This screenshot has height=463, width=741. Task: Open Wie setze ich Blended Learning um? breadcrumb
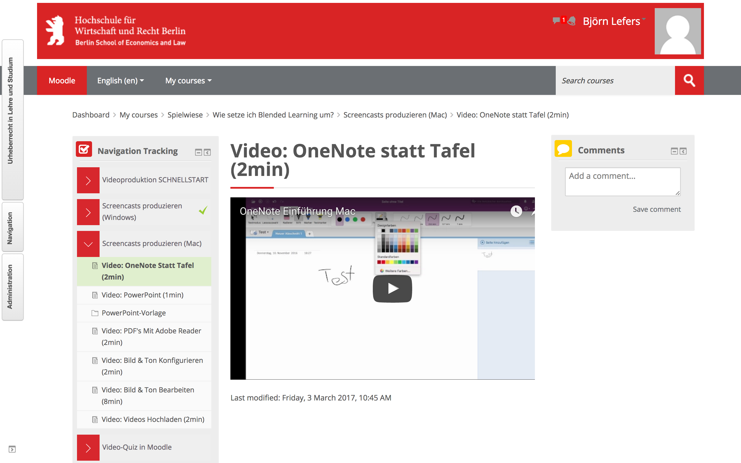coord(273,115)
